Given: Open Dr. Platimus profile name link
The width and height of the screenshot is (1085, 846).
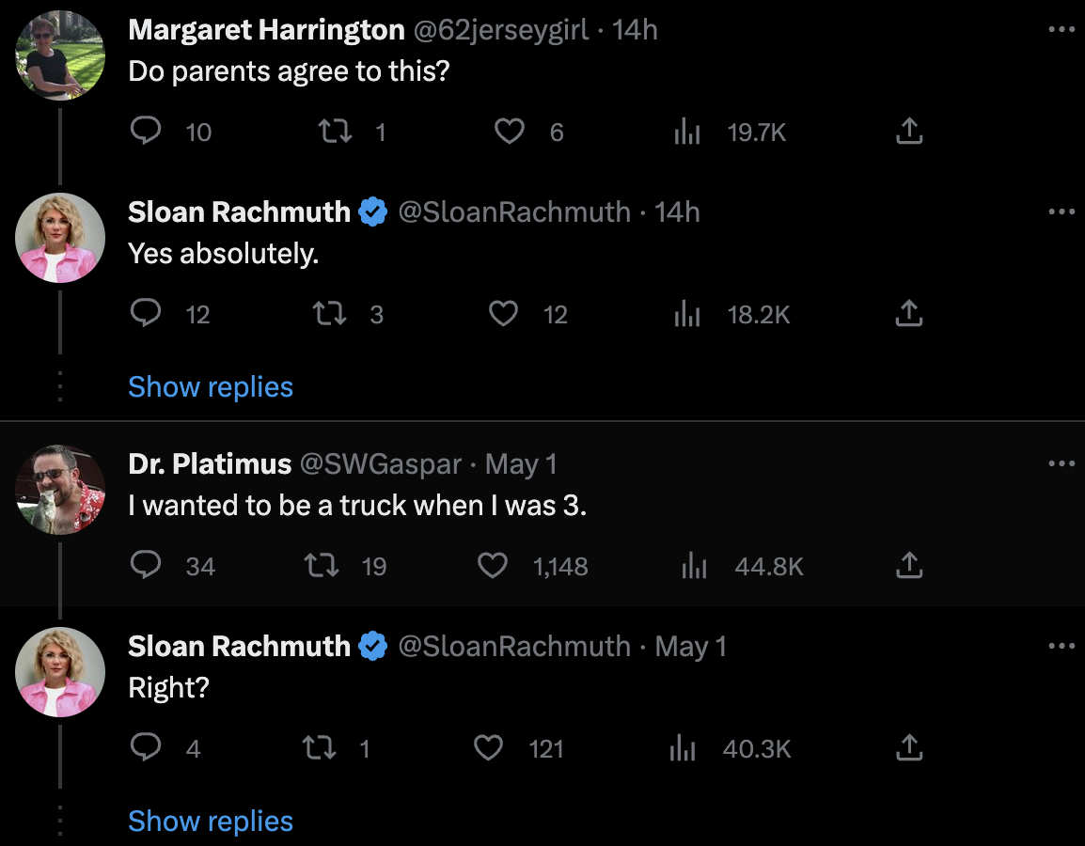Looking at the screenshot, I should pos(210,463).
